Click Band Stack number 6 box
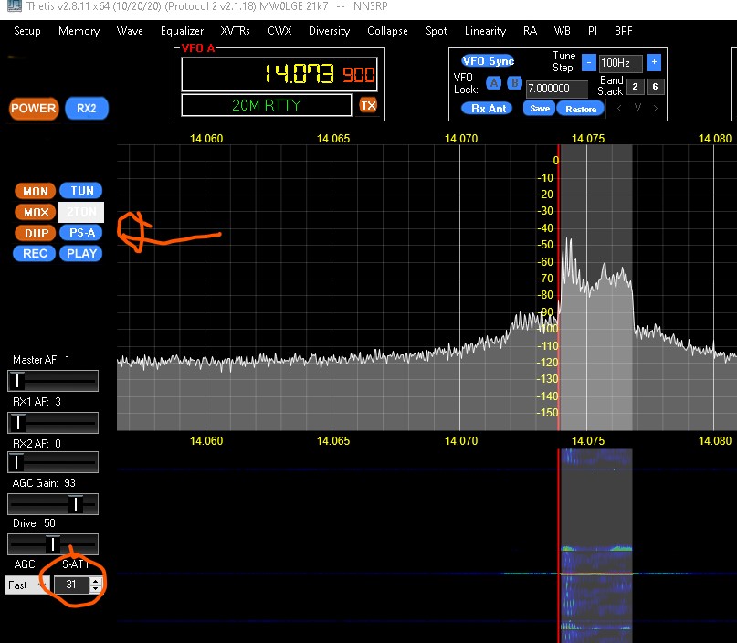 point(655,87)
